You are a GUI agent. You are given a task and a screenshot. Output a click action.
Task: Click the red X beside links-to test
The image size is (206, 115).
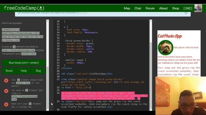pos(6,91)
